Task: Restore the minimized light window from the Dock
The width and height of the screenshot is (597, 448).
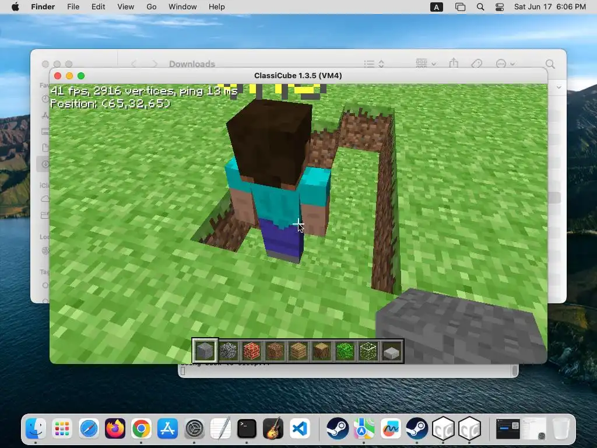Action: pos(534,429)
